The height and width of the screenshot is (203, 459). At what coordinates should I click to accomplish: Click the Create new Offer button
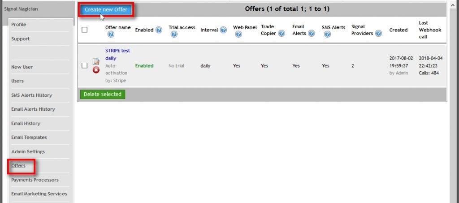(x=106, y=9)
